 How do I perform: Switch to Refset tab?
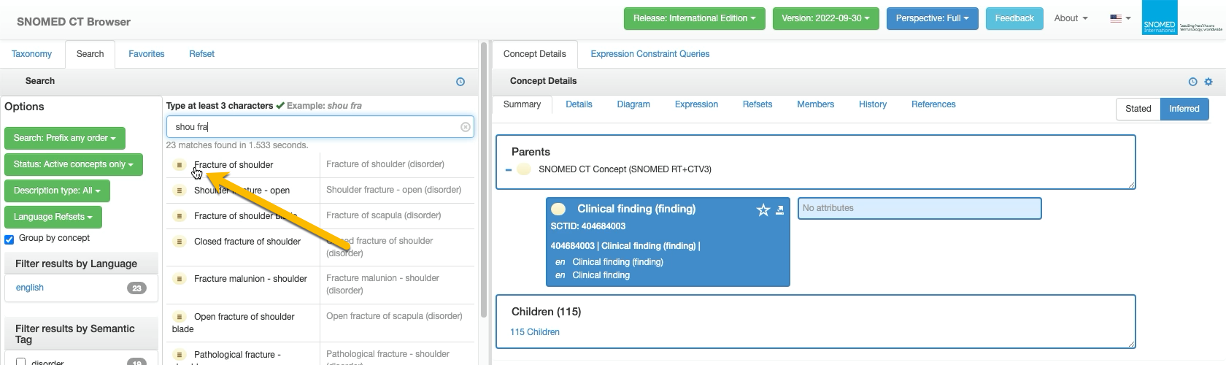tap(201, 54)
